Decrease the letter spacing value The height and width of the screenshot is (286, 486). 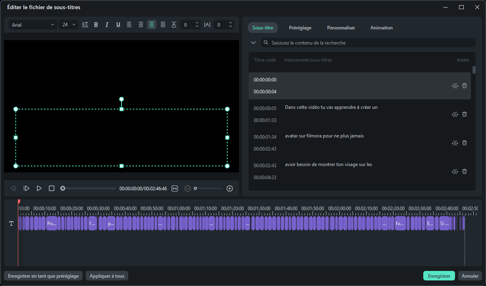coord(230,27)
